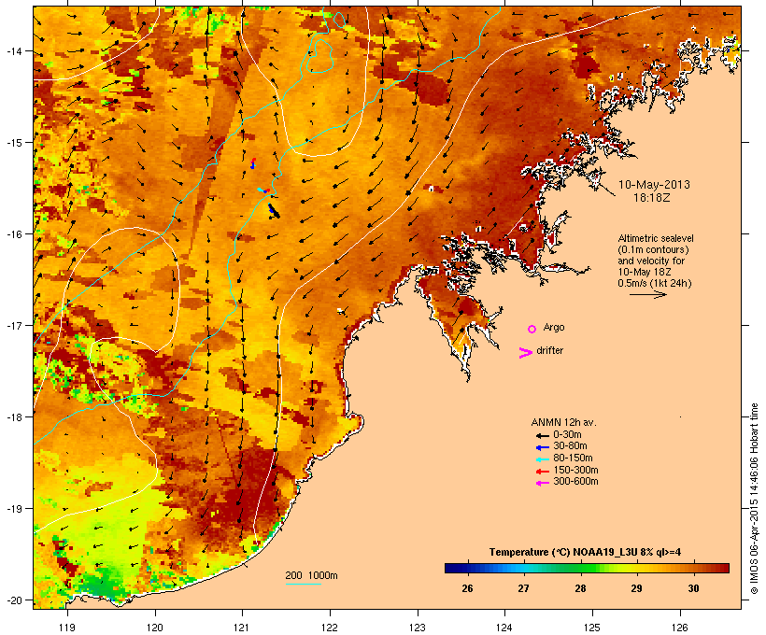Click the color bar tick label 26

click(x=467, y=588)
